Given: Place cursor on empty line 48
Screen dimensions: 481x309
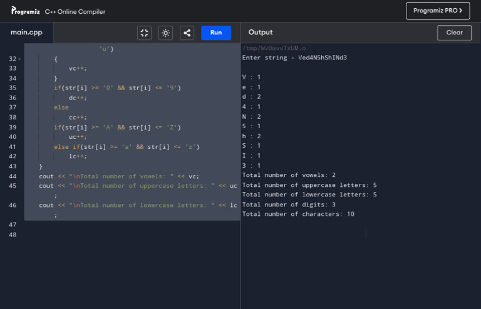Looking at the screenshot, I should click(x=125, y=234).
